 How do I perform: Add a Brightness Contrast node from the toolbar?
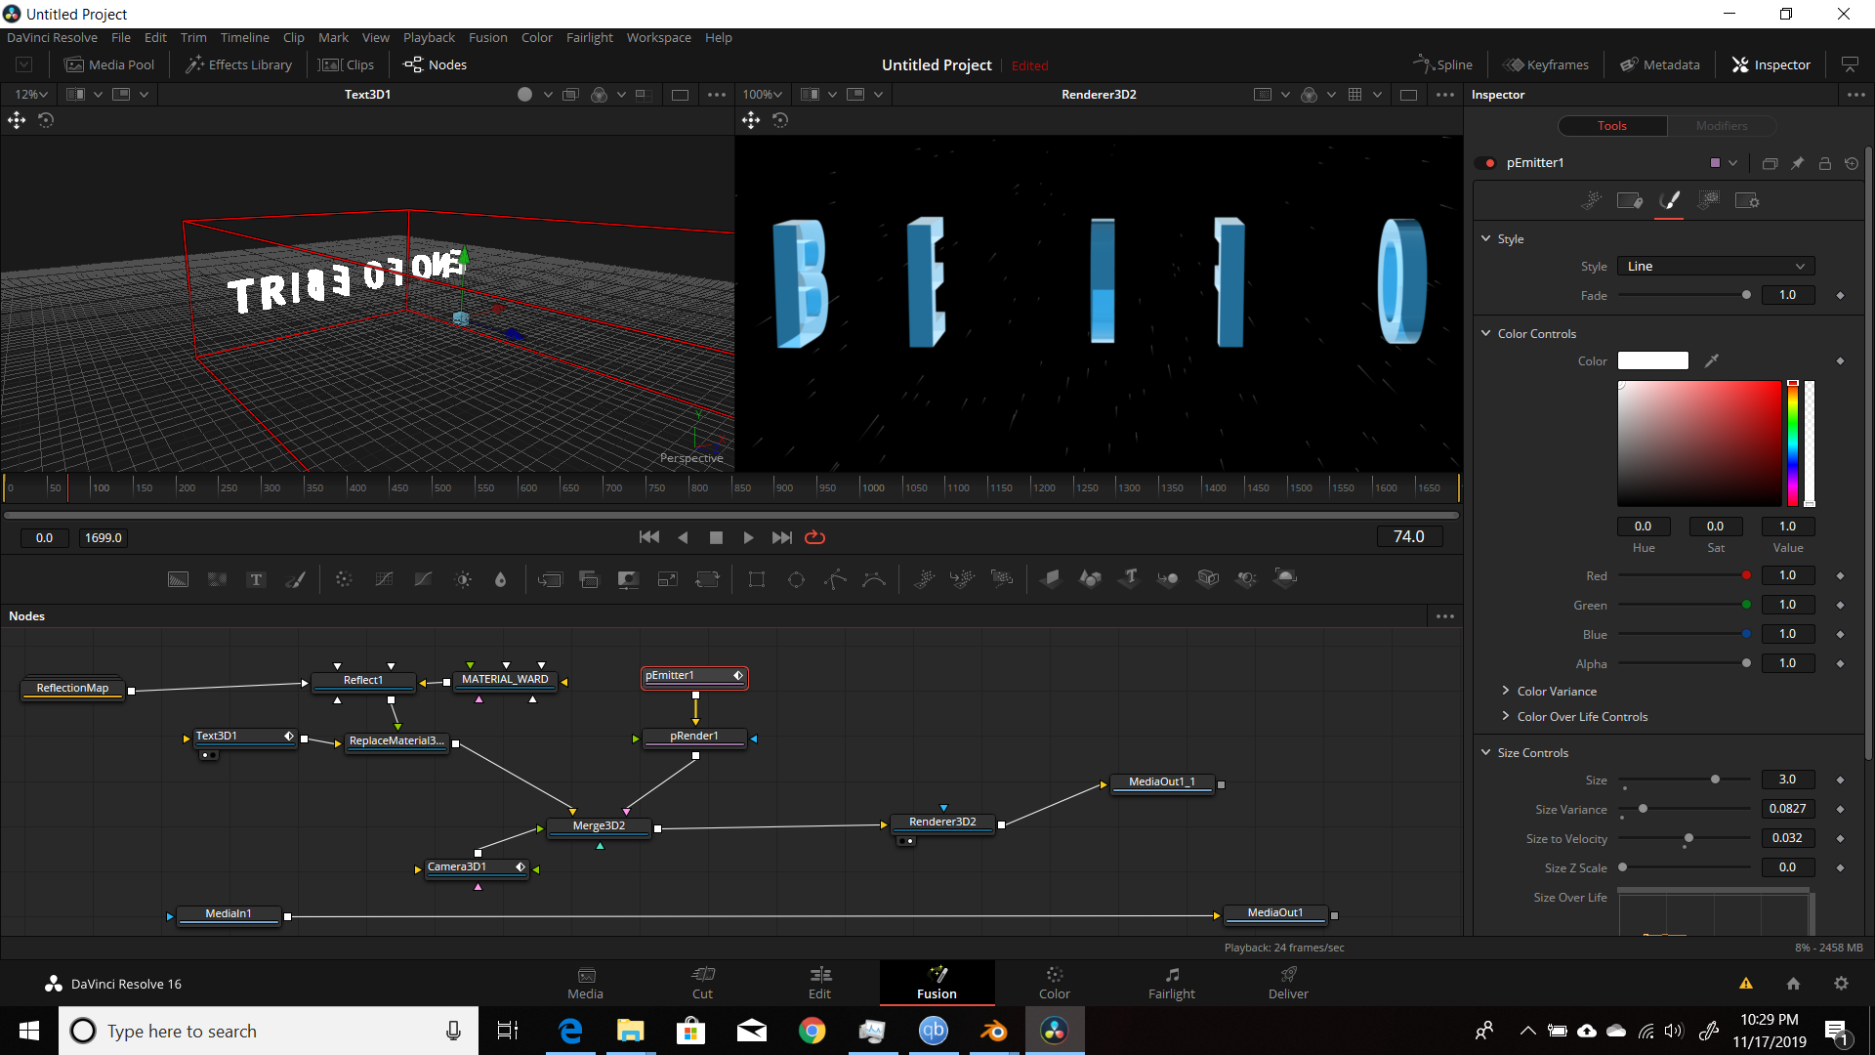pyautogui.click(x=463, y=579)
